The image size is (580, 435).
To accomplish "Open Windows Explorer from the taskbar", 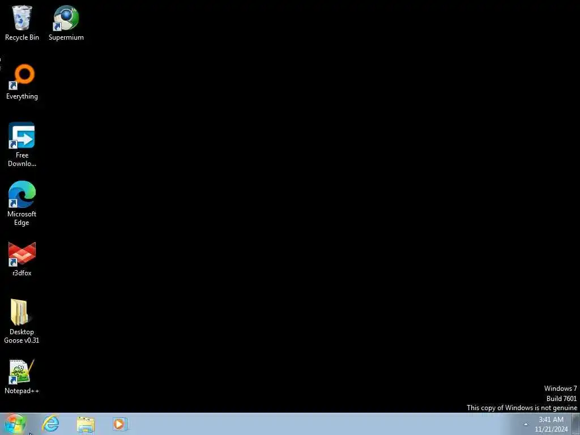I will pos(86,424).
